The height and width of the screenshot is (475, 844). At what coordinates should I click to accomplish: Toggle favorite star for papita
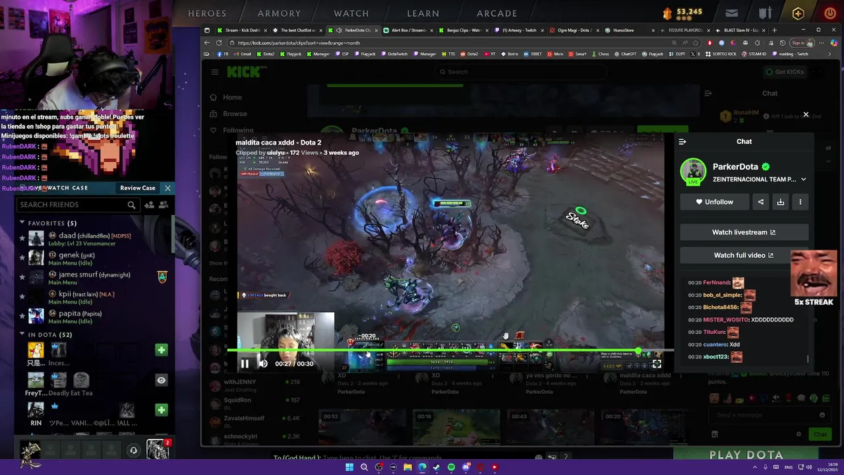pos(22,317)
